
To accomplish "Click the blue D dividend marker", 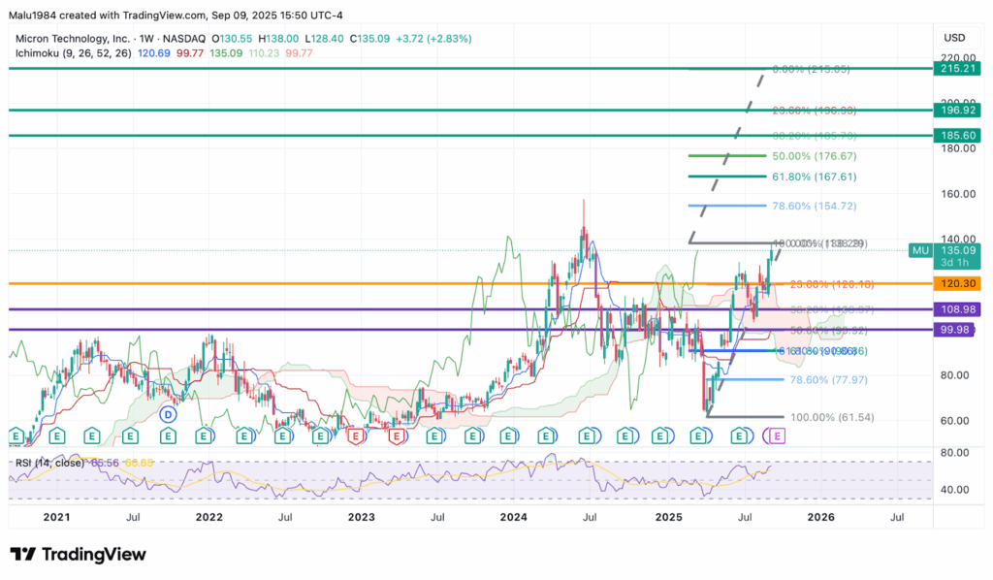I will pyautogui.click(x=168, y=414).
